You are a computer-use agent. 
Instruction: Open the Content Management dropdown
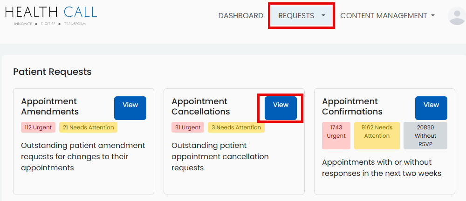[387, 15]
